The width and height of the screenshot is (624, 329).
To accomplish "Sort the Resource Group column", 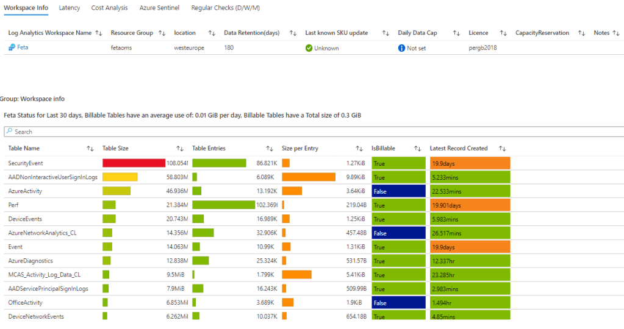I will coord(162,33).
